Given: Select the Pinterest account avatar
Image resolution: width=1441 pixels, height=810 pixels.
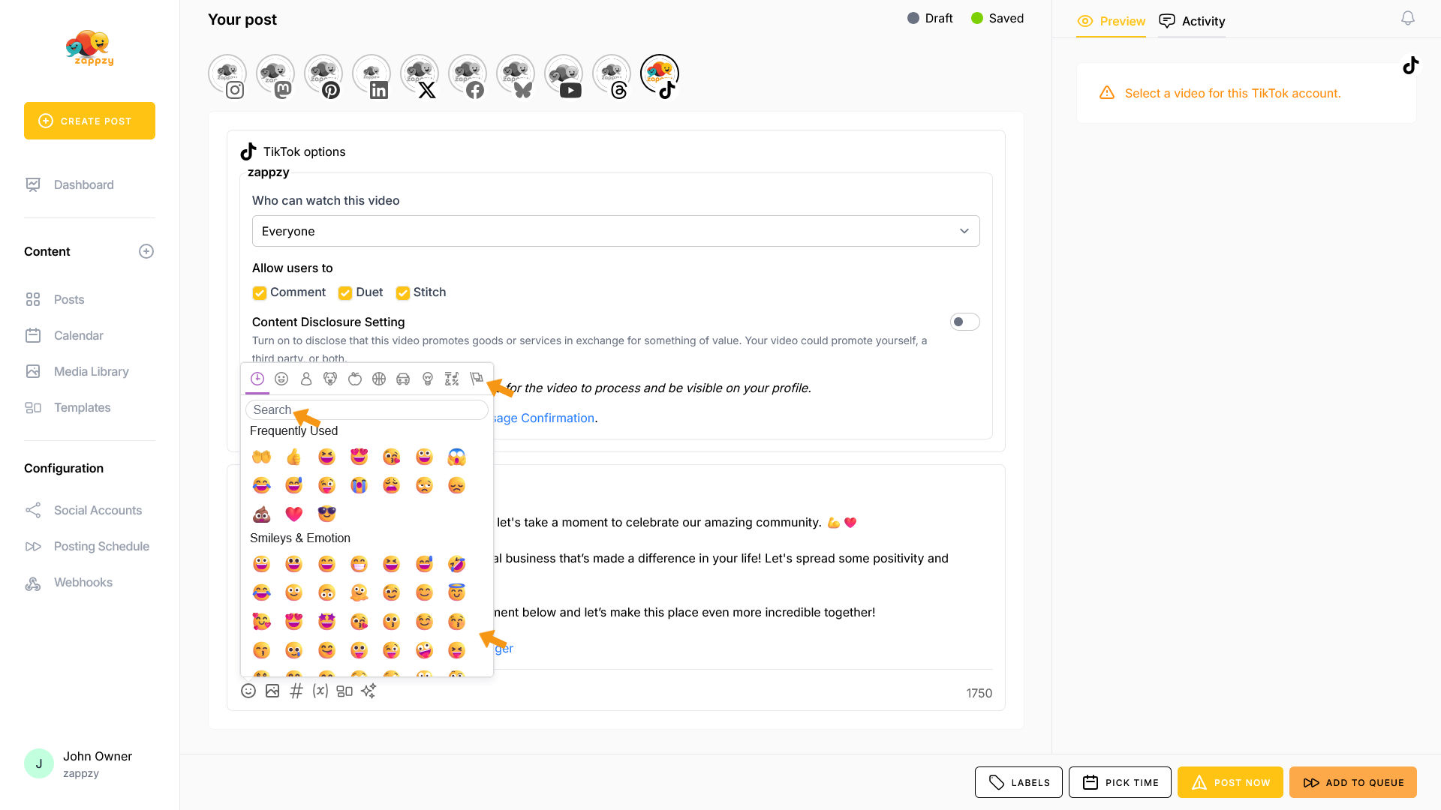Looking at the screenshot, I should click(x=323, y=75).
